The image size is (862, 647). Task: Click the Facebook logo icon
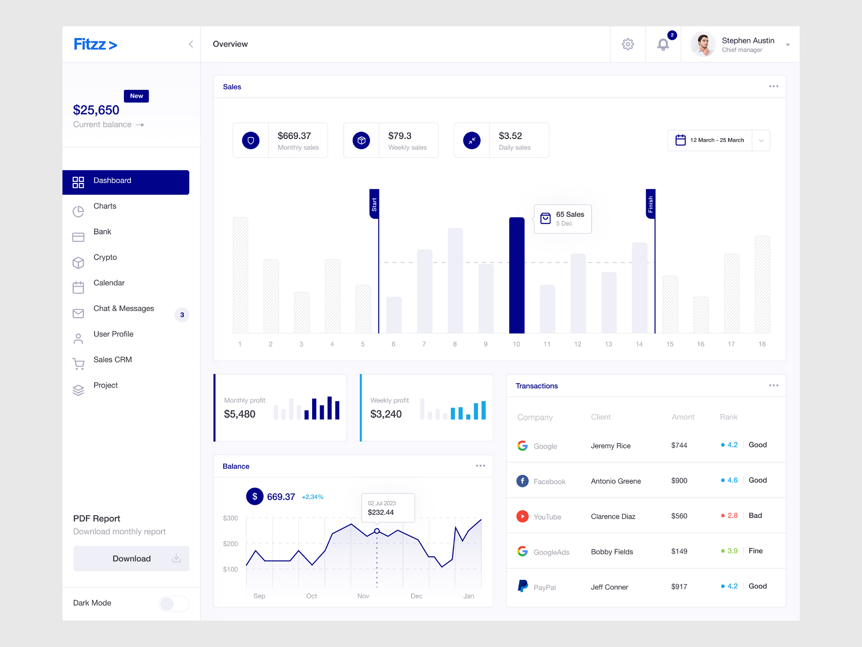tap(523, 481)
